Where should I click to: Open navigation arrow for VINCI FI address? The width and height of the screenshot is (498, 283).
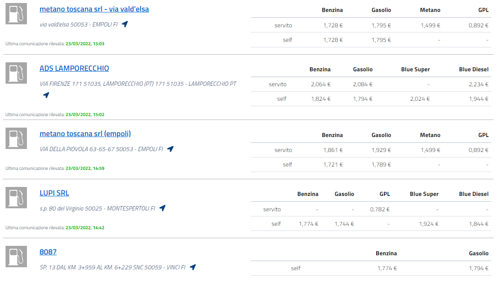pyautogui.click(x=193, y=267)
